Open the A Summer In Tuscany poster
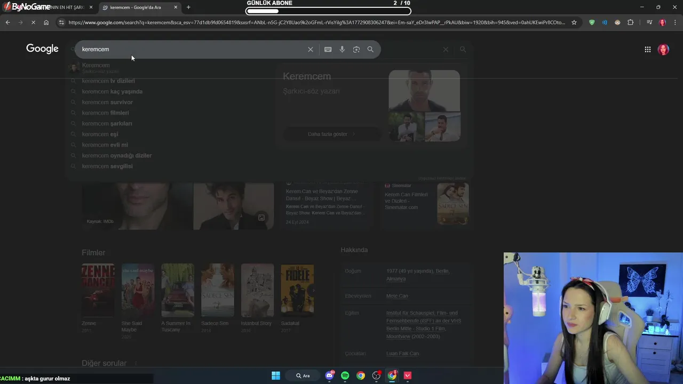The height and width of the screenshot is (384, 683). (x=178, y=291)
